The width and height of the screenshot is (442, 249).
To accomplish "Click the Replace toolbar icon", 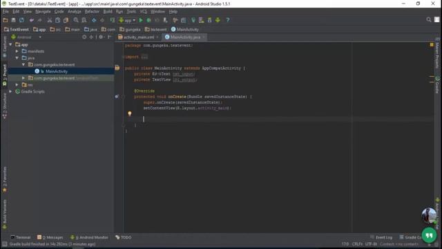I will point(84,20).
